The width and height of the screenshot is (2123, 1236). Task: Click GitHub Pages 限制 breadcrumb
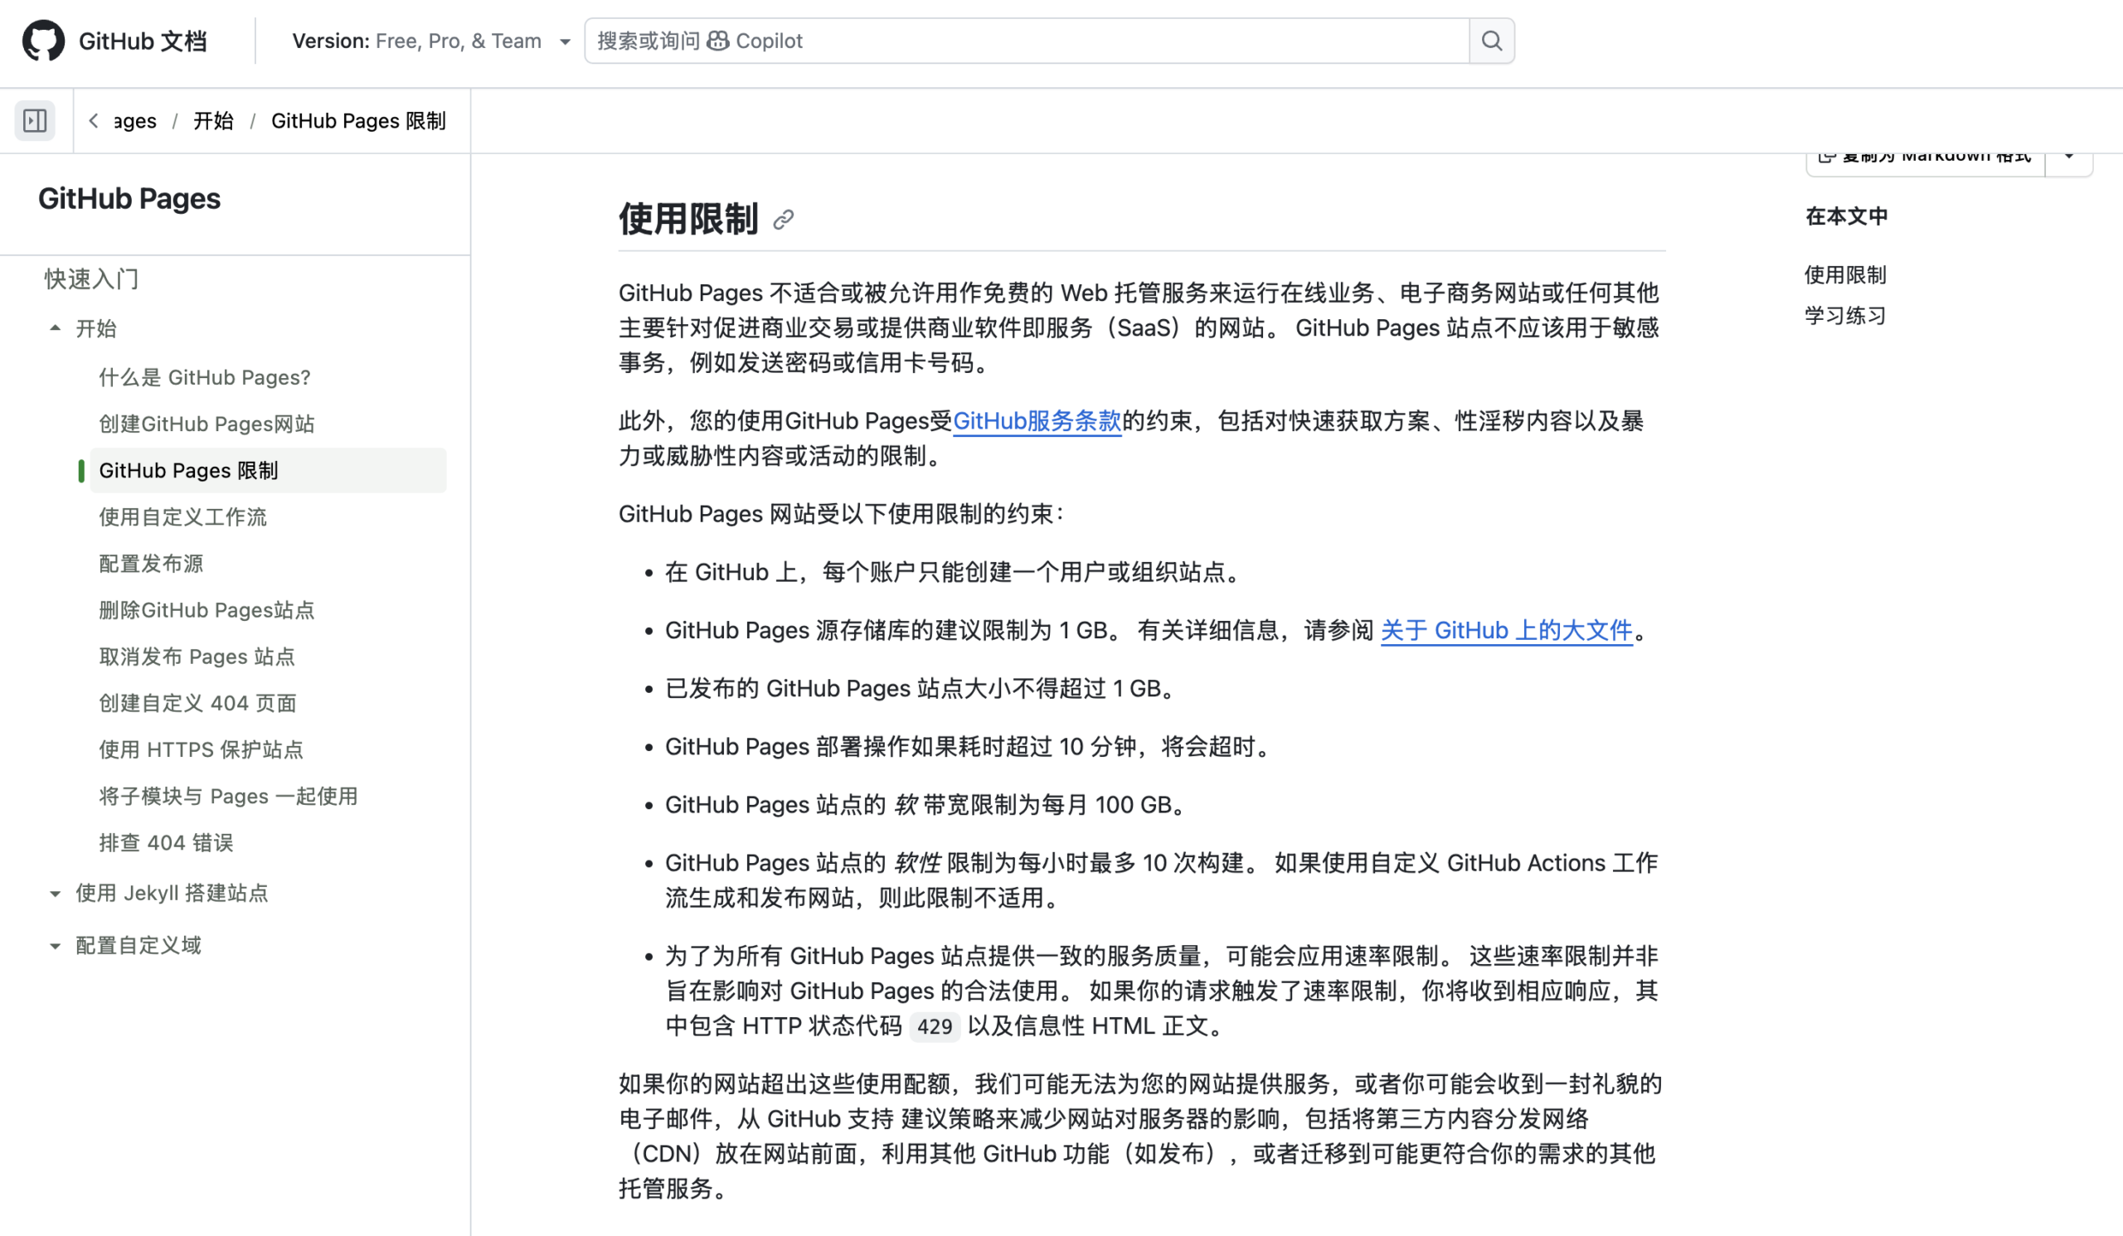pos(358,120)
